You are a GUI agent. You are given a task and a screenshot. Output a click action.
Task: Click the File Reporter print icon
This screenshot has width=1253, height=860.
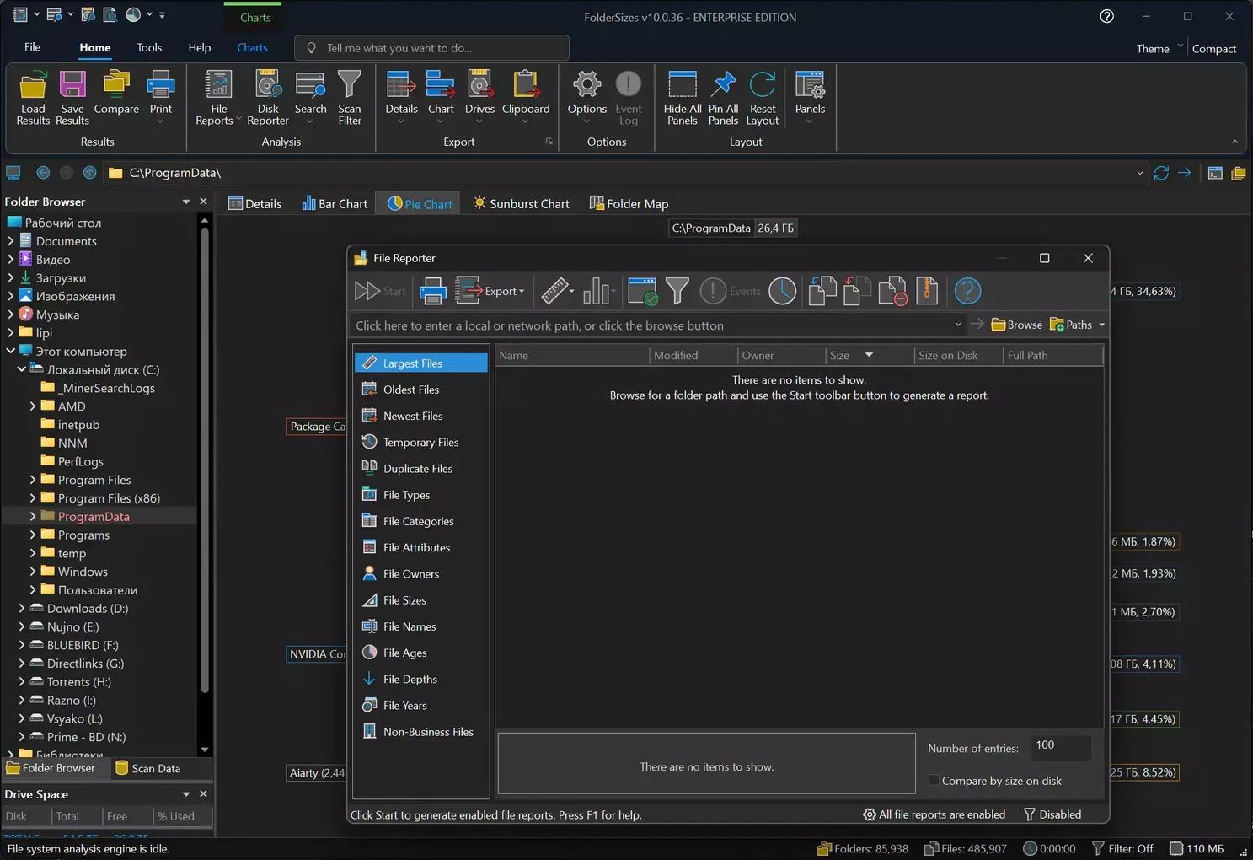tap(432, 291)
